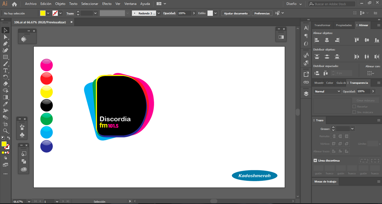Image resolution: width=382 pixels, height=204 pixels.
Task: Select the Rotate tool
Action: coord(5,77)
